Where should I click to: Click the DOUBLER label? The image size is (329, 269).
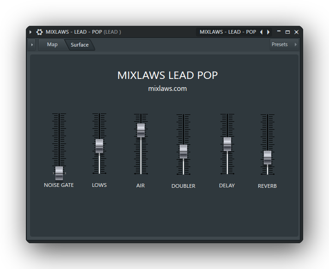[x=183, y=186]
